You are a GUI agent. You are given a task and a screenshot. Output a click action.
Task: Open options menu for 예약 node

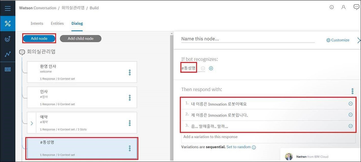[130, 123]
